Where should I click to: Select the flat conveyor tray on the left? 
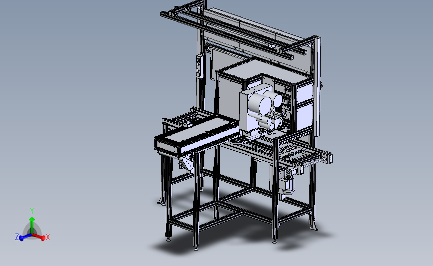197,135
